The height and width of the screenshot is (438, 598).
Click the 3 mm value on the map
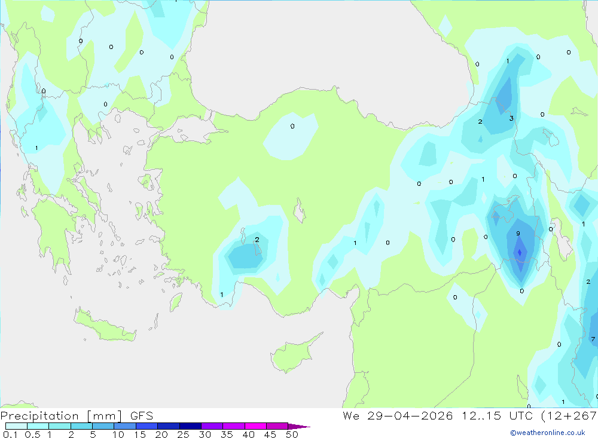[x=511, y=118]
